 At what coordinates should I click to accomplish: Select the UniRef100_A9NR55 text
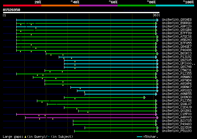[177, 94]
